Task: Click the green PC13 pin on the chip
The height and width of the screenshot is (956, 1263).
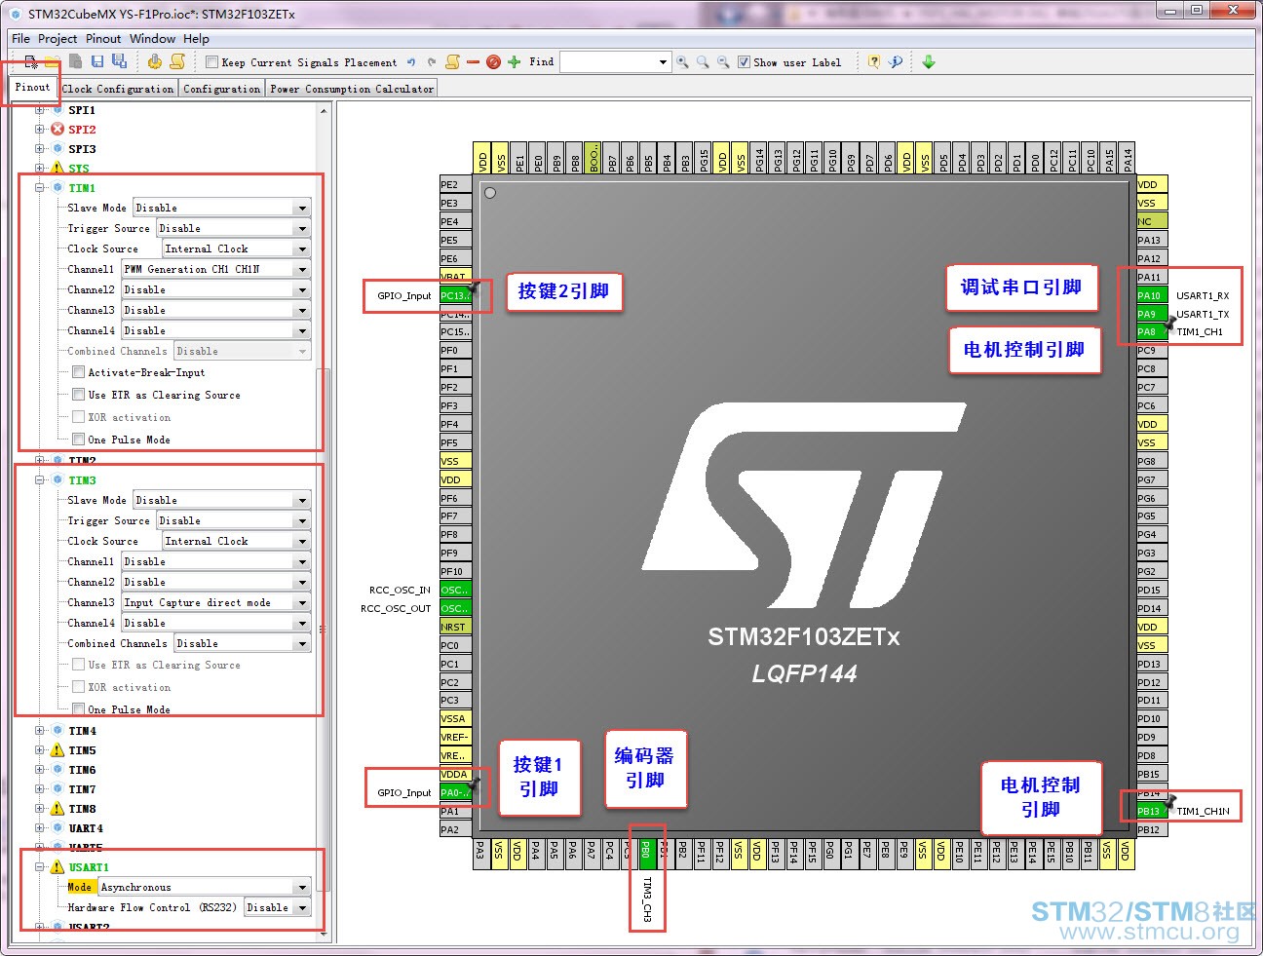Action: [455, 295]
